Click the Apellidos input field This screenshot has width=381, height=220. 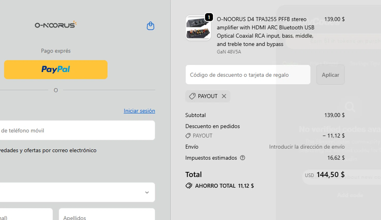pos(107,215)
